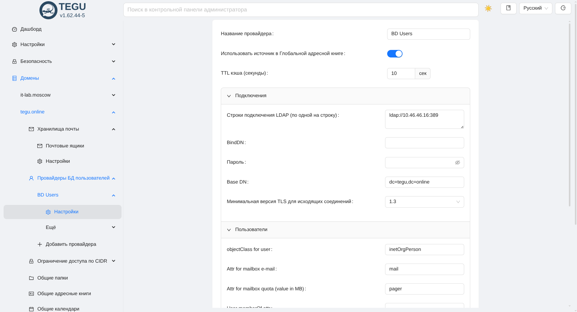Open Почтовые ящики in the sidebar
The image size is (577, 312).
(65, 146)
